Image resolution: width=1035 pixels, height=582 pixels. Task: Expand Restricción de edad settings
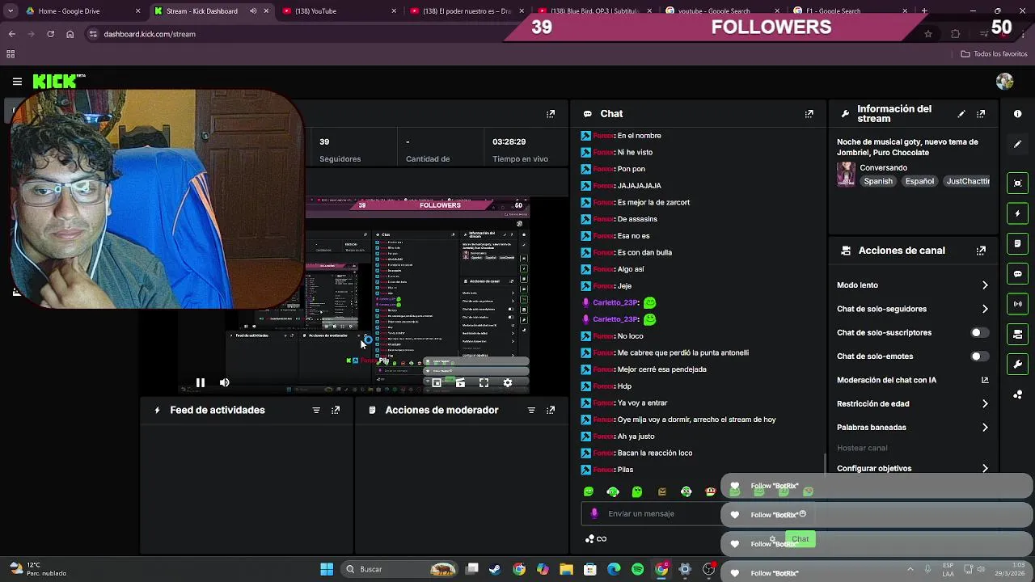(x=913, y=403)
